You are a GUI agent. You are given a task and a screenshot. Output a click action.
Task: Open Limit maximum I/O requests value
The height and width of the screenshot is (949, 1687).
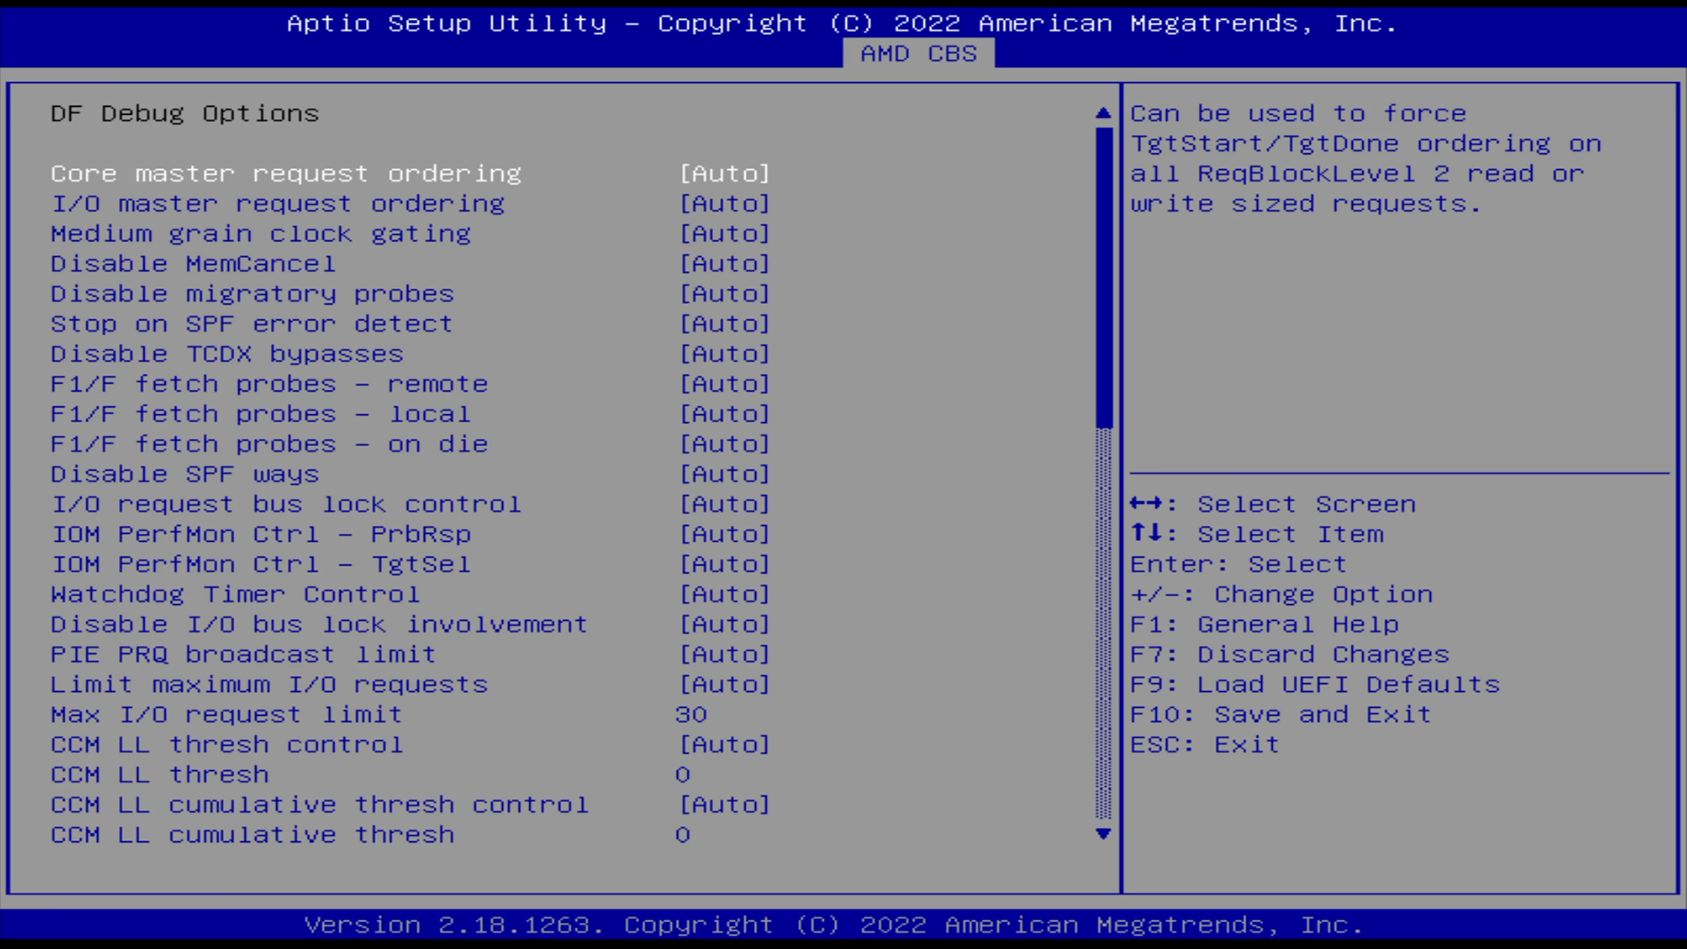(725, 685)
